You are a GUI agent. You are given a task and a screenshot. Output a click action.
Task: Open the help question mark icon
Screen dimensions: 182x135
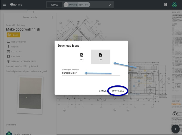pyautogui.click(x=166, y=5)
